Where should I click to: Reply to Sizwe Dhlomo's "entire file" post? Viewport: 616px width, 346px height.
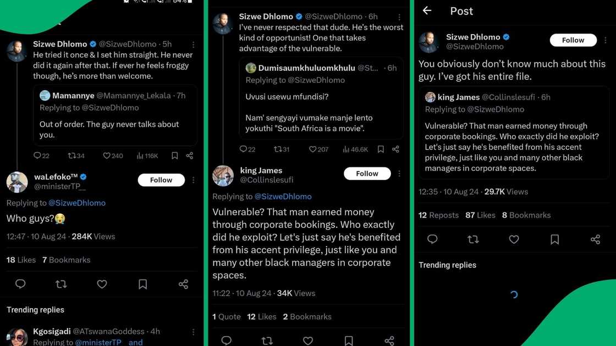432,239
